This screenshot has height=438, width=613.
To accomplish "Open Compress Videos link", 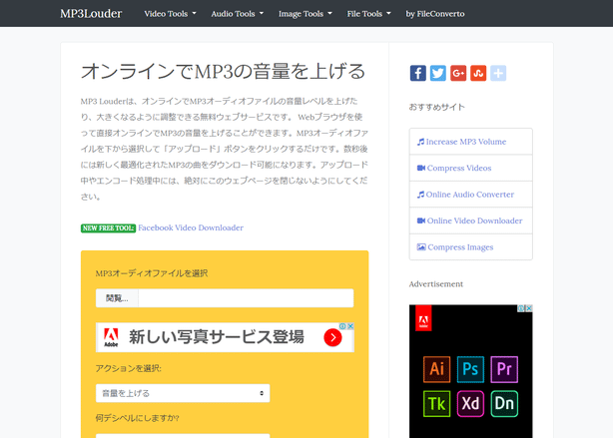I will click(459, 168).
